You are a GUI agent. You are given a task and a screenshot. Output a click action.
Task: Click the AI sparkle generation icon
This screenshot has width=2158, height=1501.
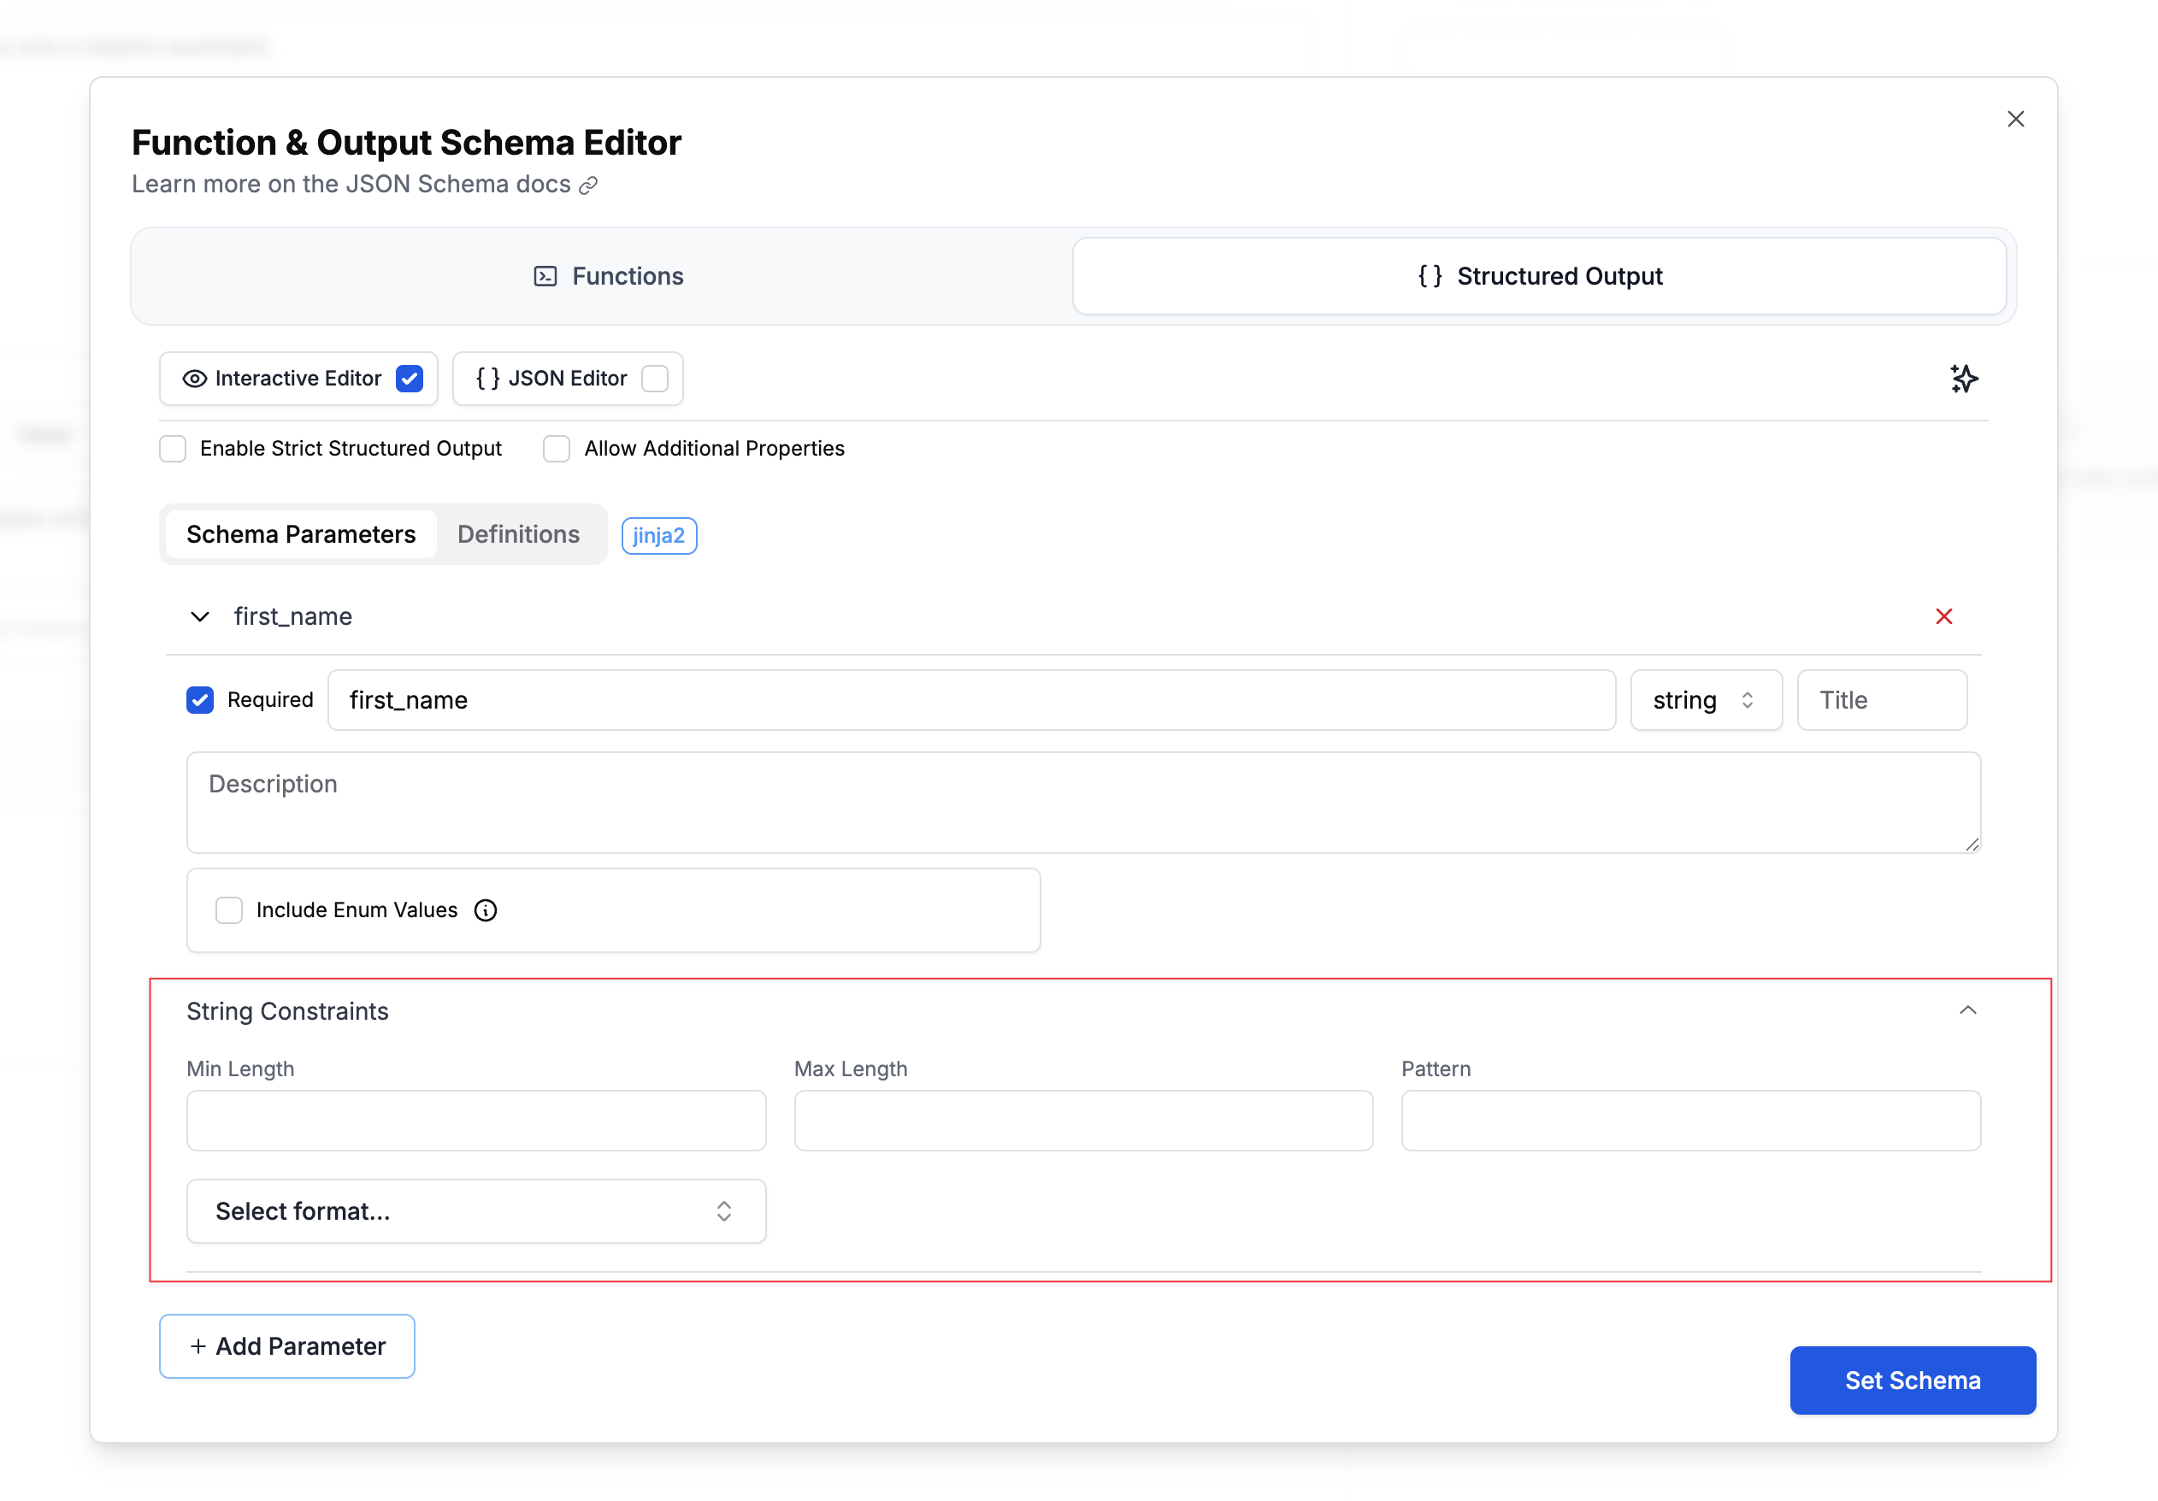pyautogui.click(x=1965, y=379)
